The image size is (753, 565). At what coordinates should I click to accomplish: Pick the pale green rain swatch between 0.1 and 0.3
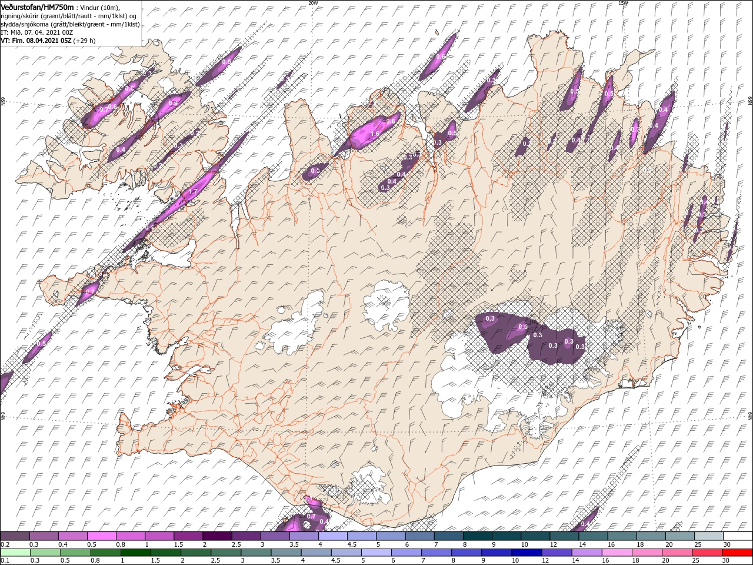(15, 552)
